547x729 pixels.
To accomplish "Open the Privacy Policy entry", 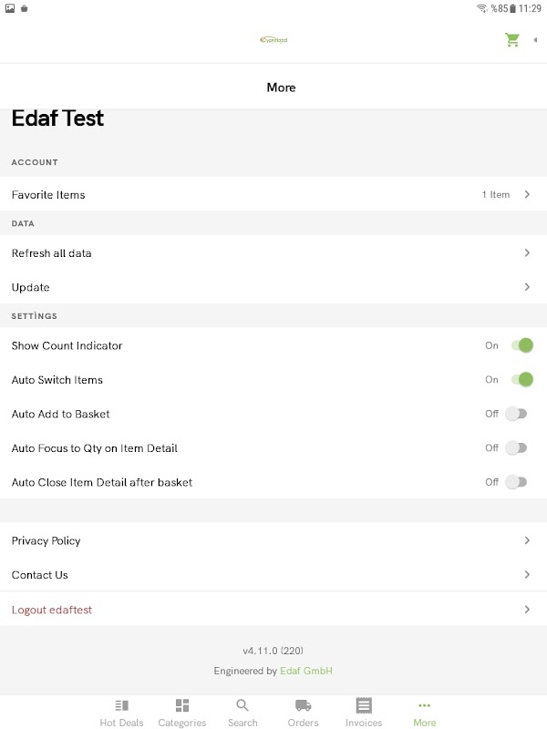I will click(x=46, y=541).
